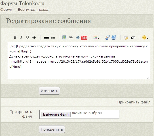
Task: Open the smiley emoticon dropdown
Action: tap(145, 37)
